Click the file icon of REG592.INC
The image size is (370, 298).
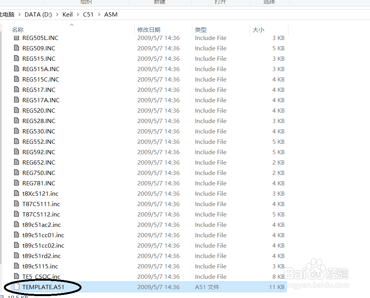[17, 152]
